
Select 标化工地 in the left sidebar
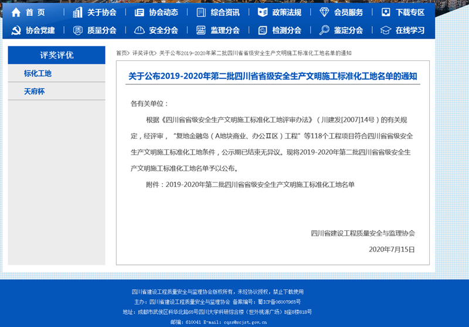[x=38, y=74]
